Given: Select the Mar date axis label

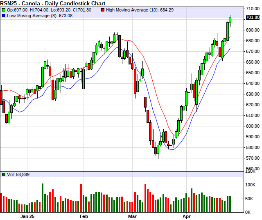Looking at the screenshot, I should coord(132,215).
